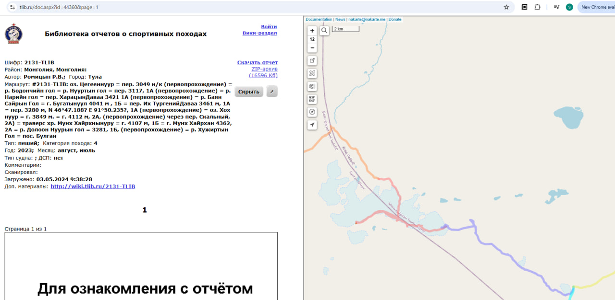Image resolution: width=615 pixels, height=300 pixels.
Task: Open the wiki.tlib.ru/2131-TLIB link
Action: click(93, 186)
